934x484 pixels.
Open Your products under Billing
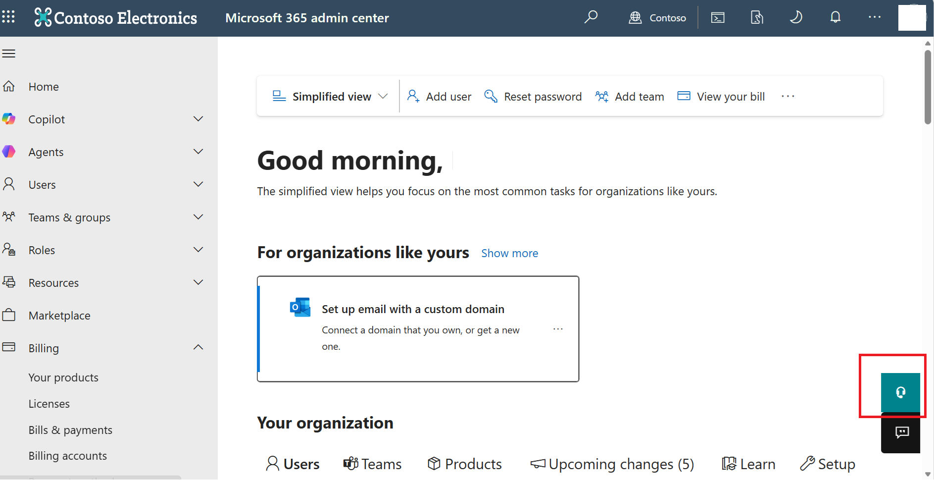click(x=63, y=377)
